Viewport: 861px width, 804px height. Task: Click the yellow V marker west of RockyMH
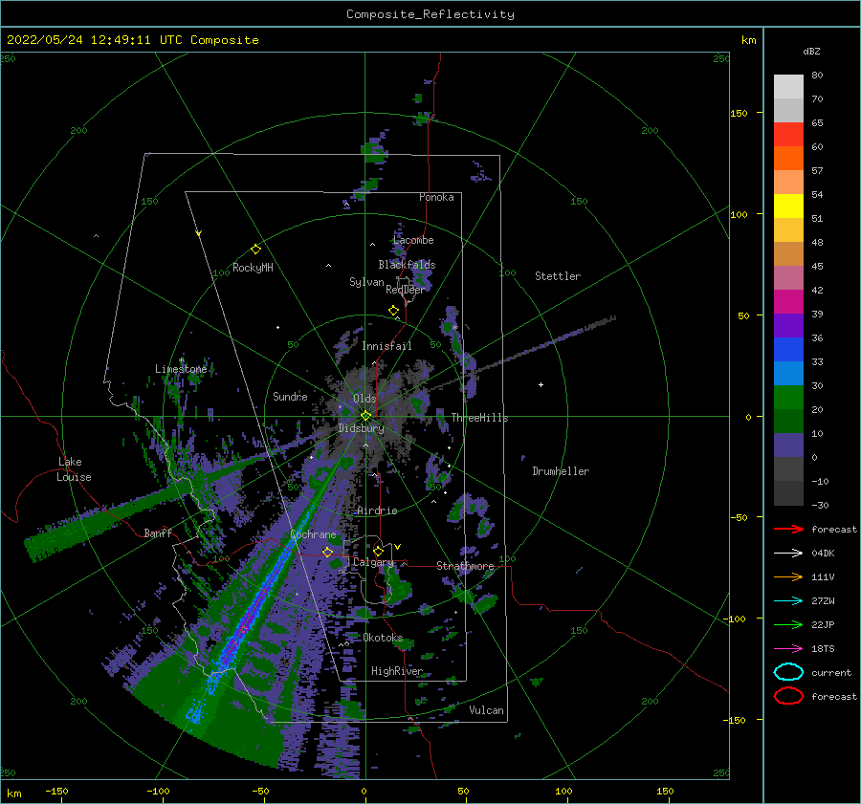[x=199, y=233]
